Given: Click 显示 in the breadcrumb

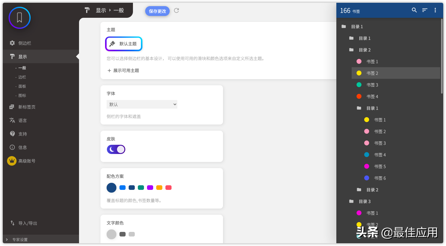Looking at the screenshot, I should pyautogui.click(x=101, y=10).
